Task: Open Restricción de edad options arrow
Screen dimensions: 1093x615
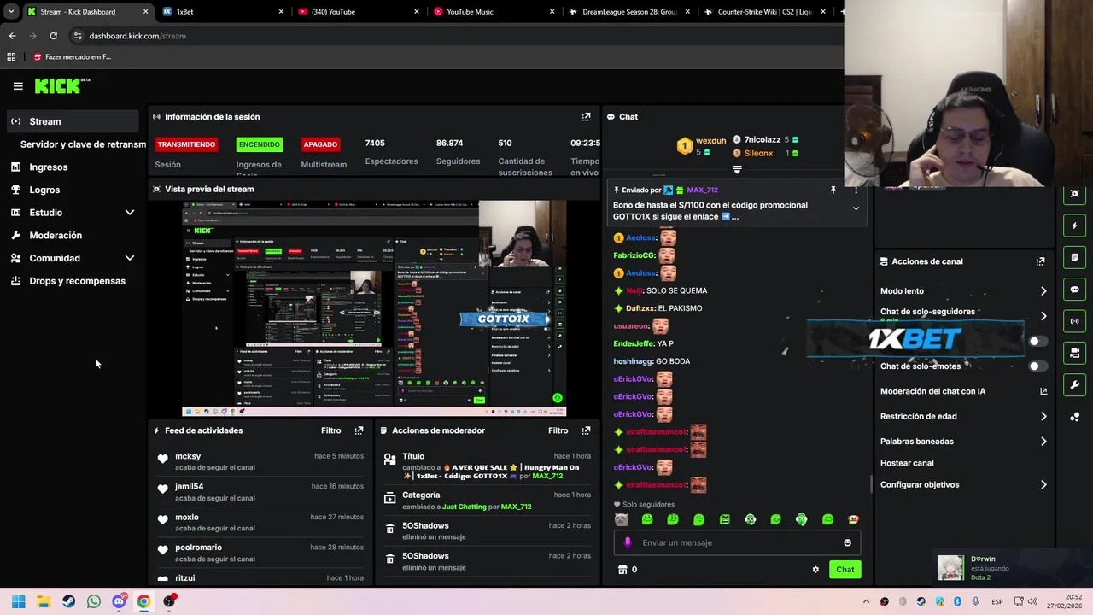Action: [1043, 417]
